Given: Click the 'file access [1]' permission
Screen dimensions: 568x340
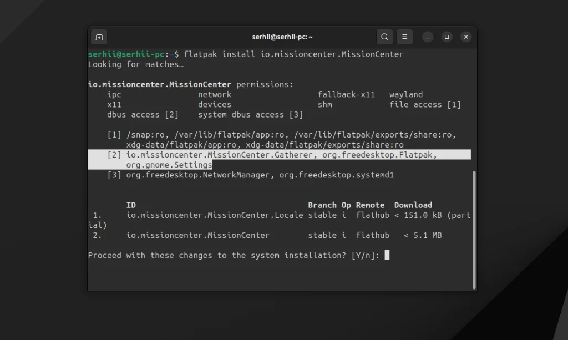Looking at the screenshot, I should 425,105.
